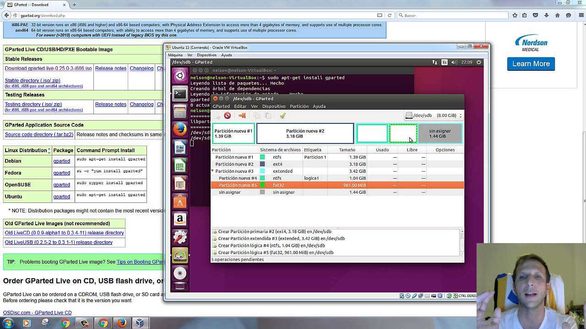Click the Firefox address bar gparted.org URL

click(x=43, y=16)
